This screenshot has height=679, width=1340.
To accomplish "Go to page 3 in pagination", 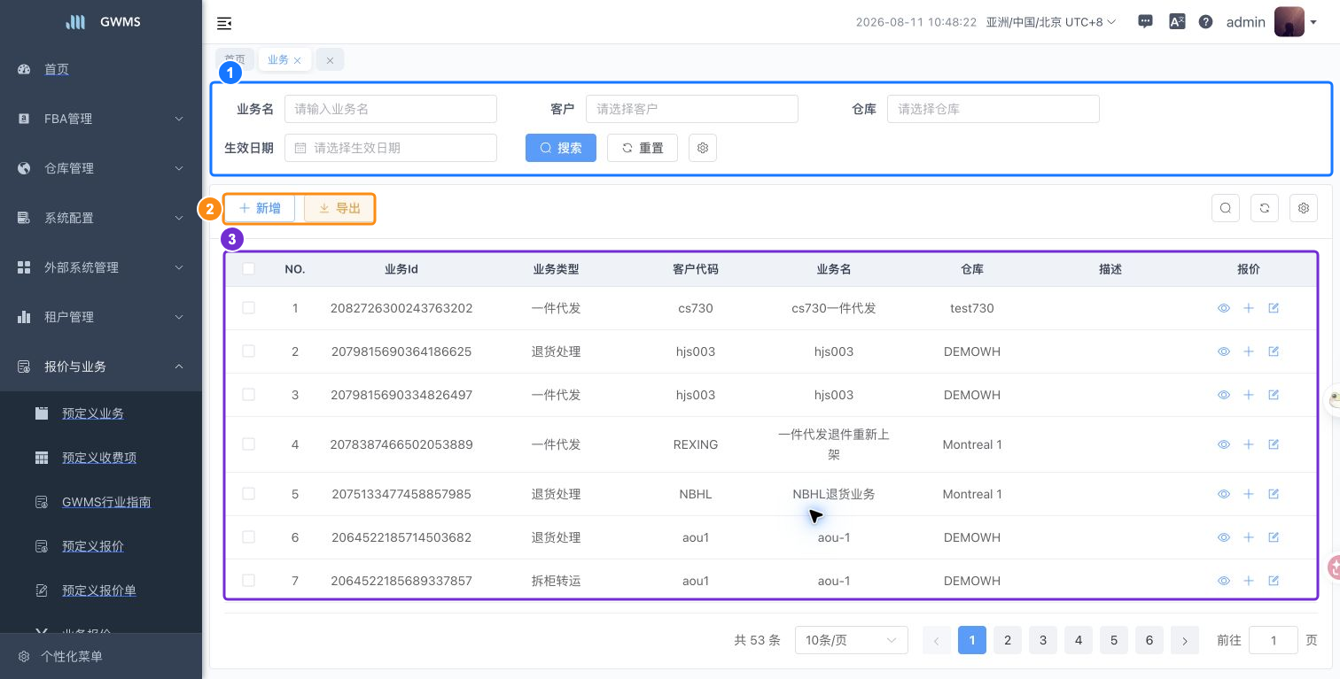I will [x=1043, y=640].
